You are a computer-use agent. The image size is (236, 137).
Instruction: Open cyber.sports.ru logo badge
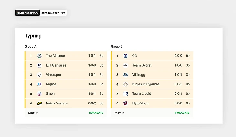click(27, 13)
